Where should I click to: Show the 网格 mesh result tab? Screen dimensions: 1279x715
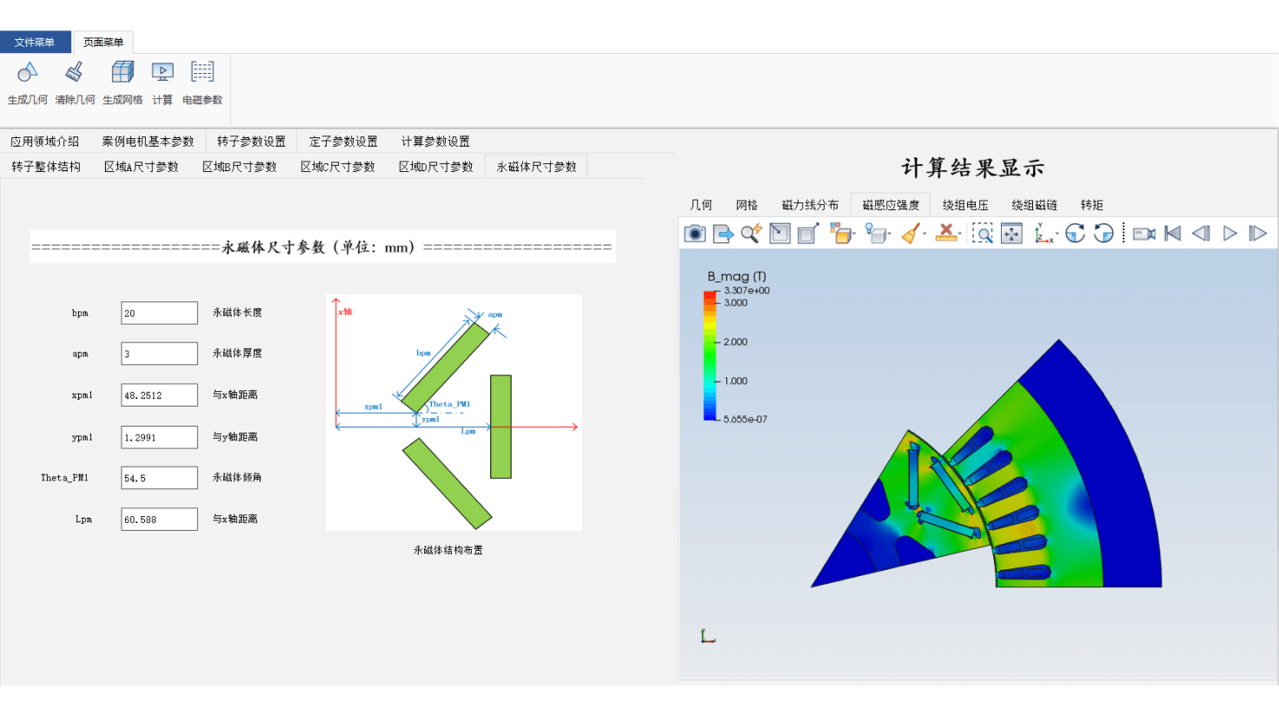(x=747, y=205)
